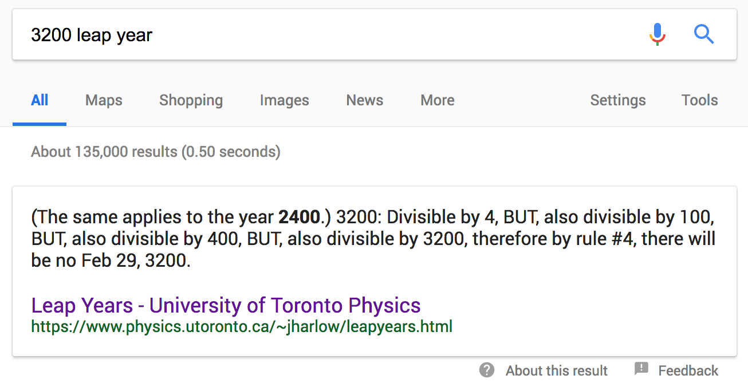Click the 'Feedback' text link
The height and width of the screenshot is (387, 748).
(688, 370)
